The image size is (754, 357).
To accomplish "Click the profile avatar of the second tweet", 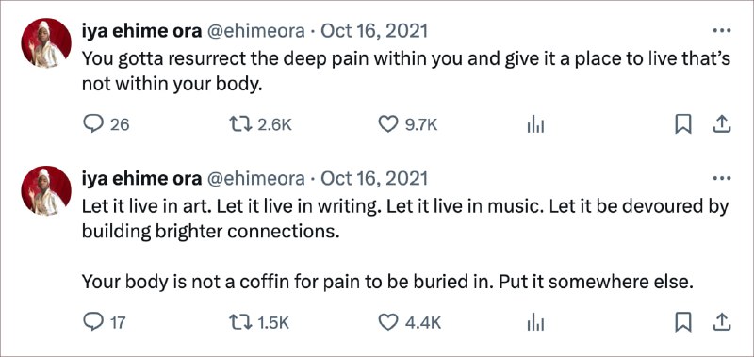I will pyautogui.click(x=46, y=191).
